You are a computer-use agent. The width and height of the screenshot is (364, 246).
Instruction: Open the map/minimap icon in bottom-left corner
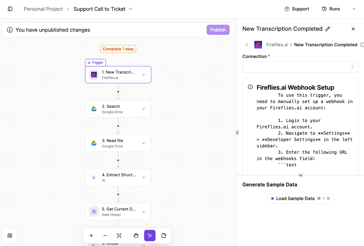coord(10,236)
